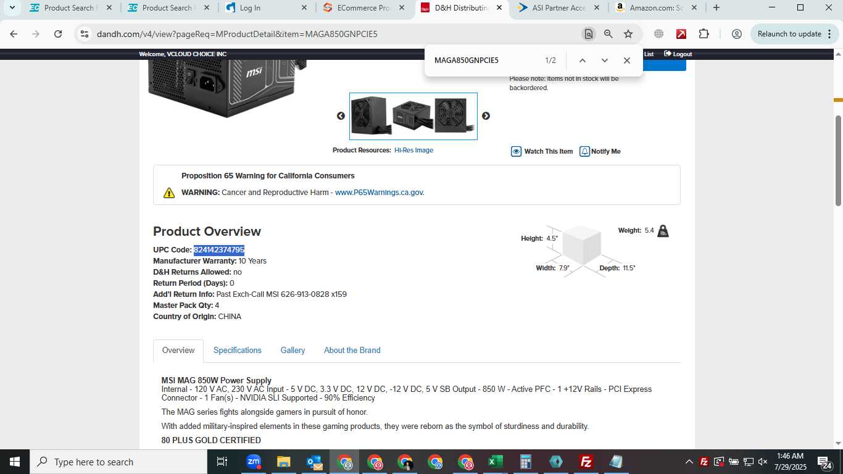
Task: Open a new browser tab
Action: (716, 8)
